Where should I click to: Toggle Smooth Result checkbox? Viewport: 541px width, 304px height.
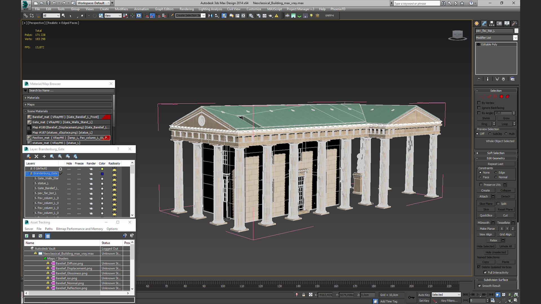point(479,286)
